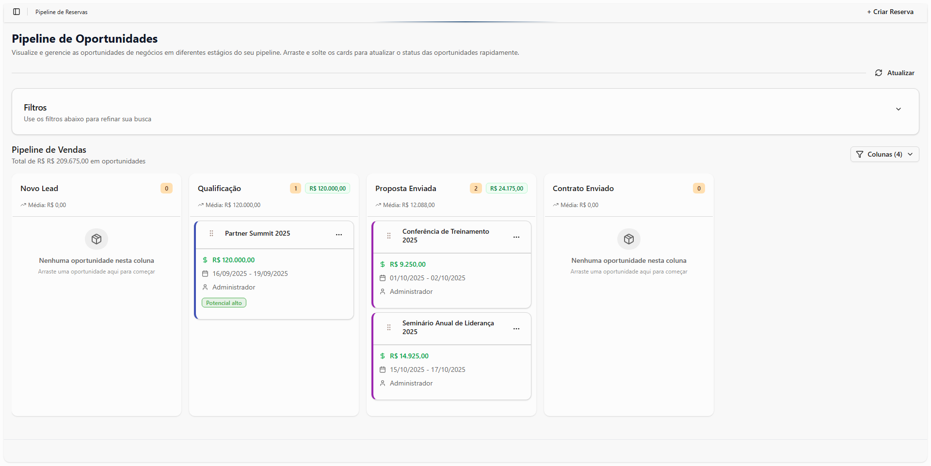Select the dollar icon on Partner Summit 2025 card
Image resolution: width=931 pixels, height=466 pixels.
[205, 260]
